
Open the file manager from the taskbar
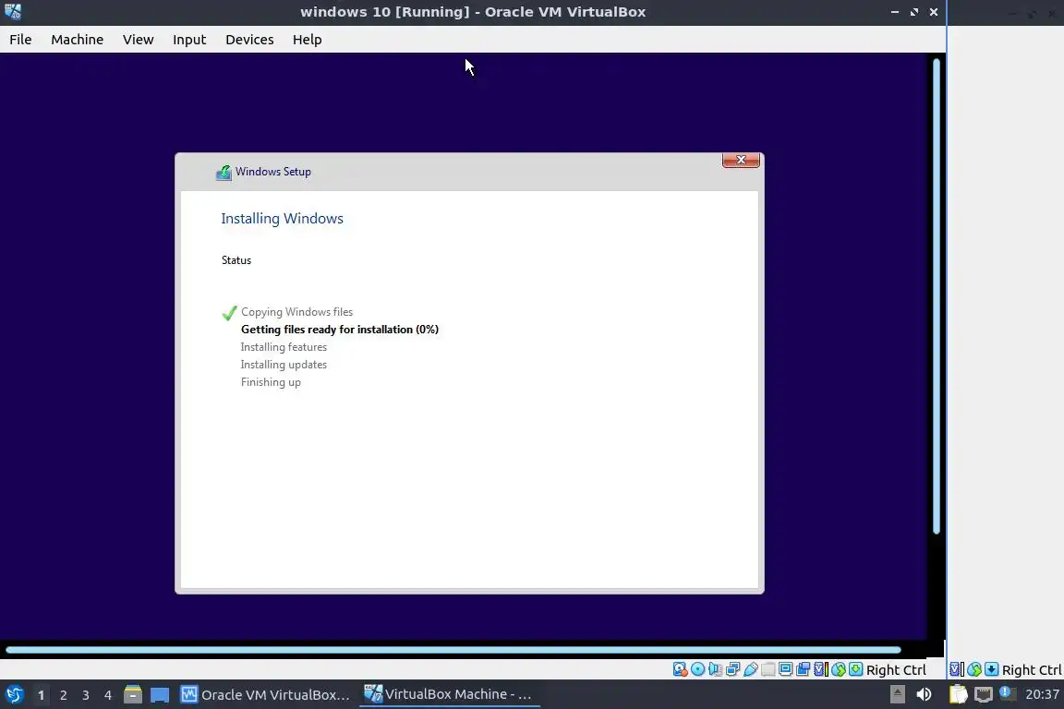(x=133, y=695)
